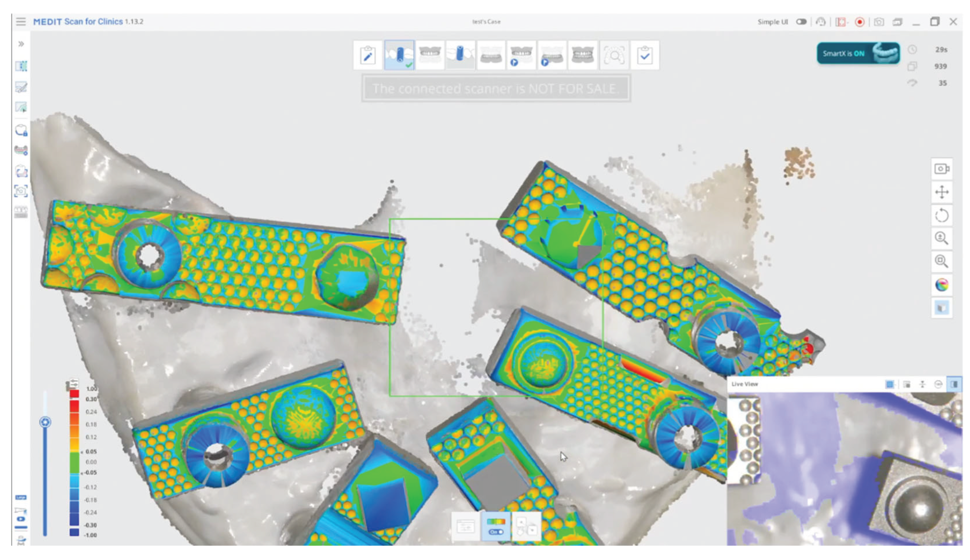Click the video camera view icon

point(942,169)
